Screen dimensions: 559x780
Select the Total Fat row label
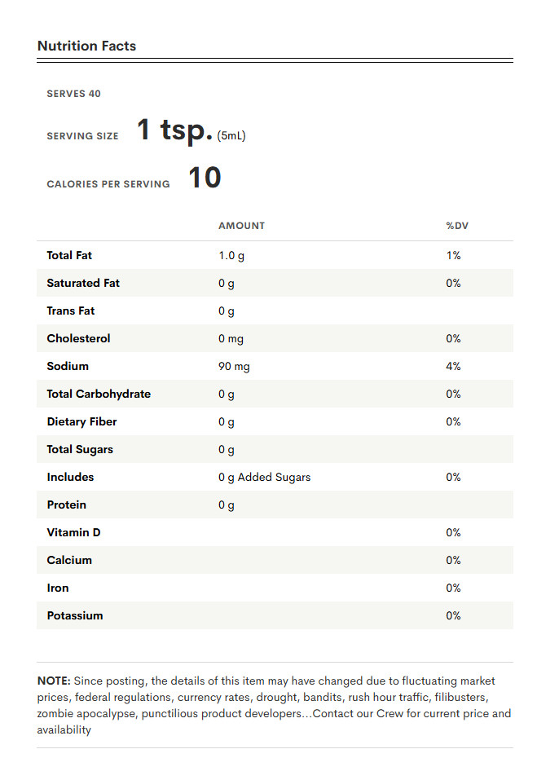coord(69,256)
